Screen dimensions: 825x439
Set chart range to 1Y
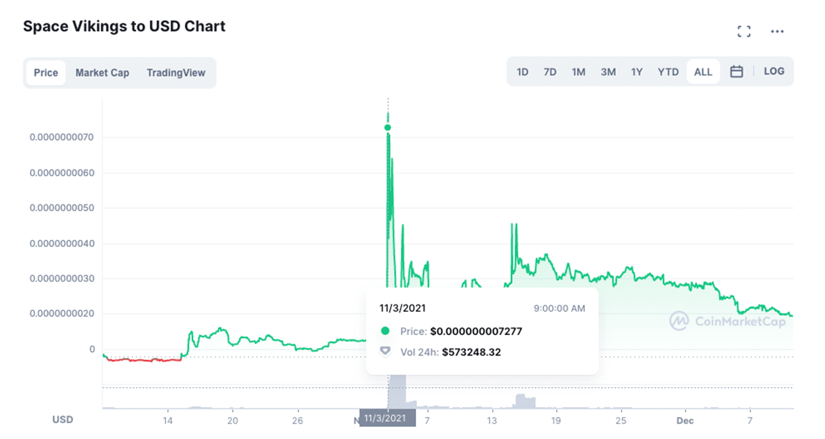tap(637, 72)
